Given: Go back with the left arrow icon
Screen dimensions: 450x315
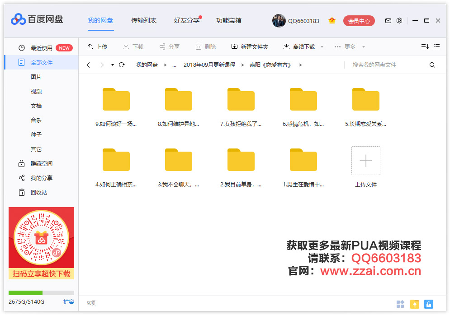Looking at the screenshot, I should [x=88, y=65].
